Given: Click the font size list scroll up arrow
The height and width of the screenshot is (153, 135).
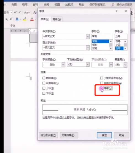Looking at the screenshot, I should [125, 42].
